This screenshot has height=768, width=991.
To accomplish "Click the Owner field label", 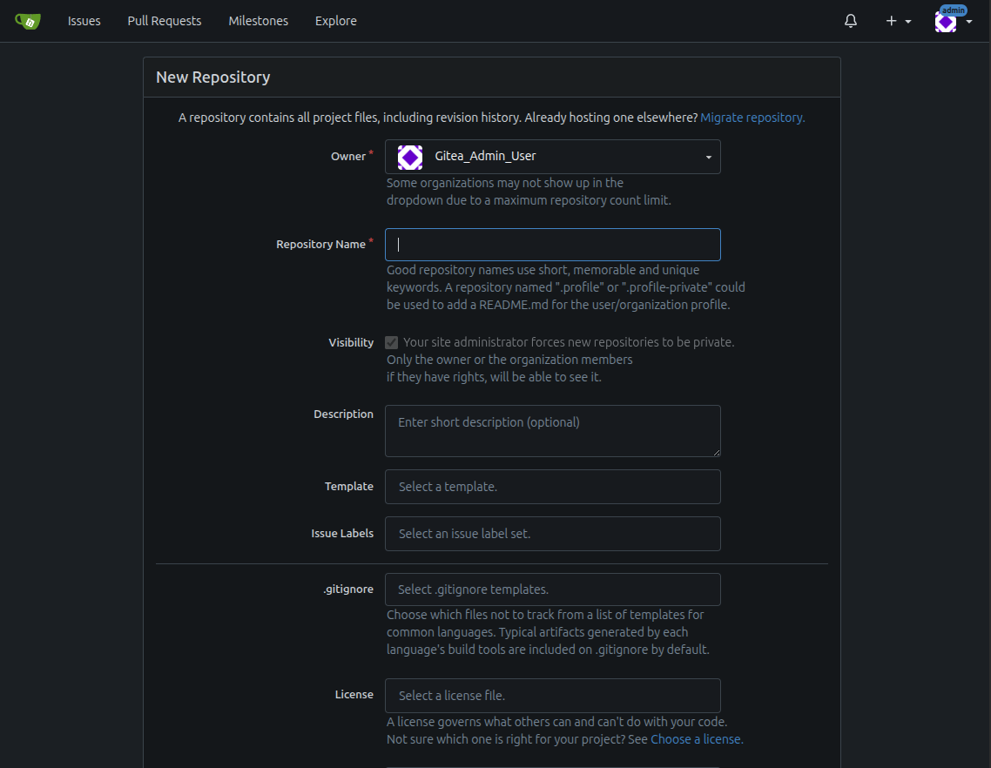I will coord(348,156).
